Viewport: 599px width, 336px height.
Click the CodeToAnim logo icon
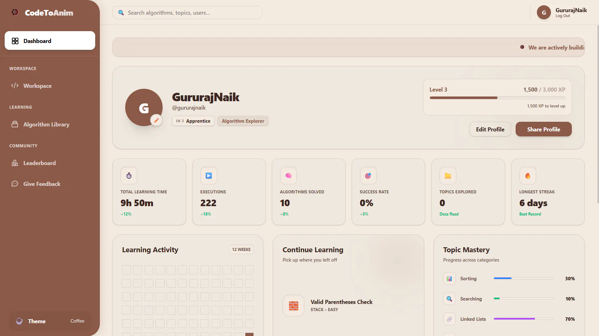click(x=15, y=12)
